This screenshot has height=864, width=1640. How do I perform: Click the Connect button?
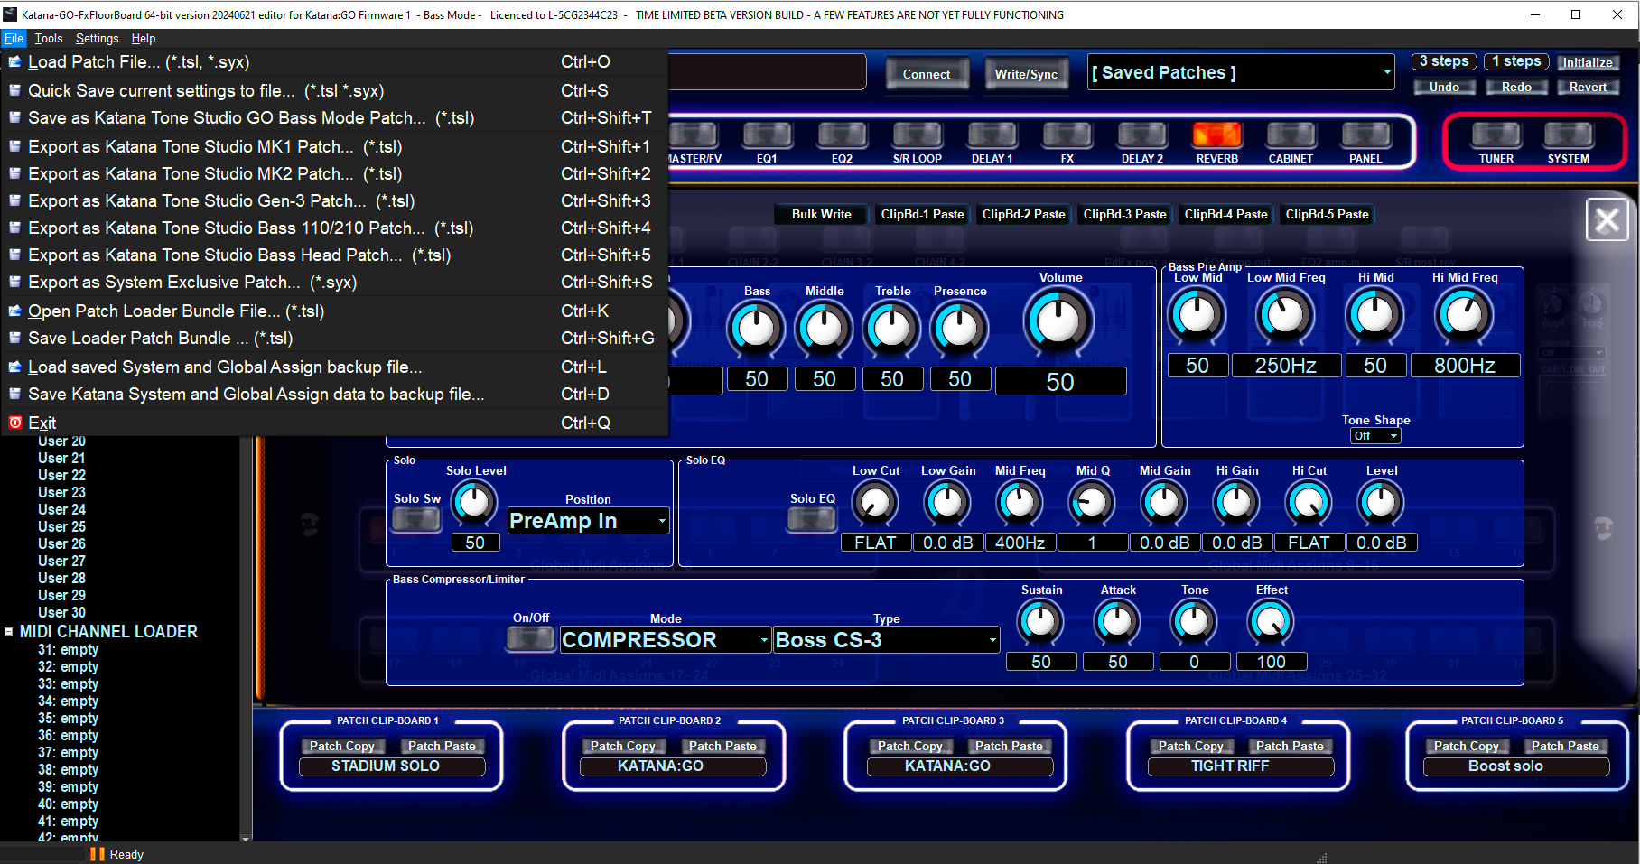click(x=927, y=74)
